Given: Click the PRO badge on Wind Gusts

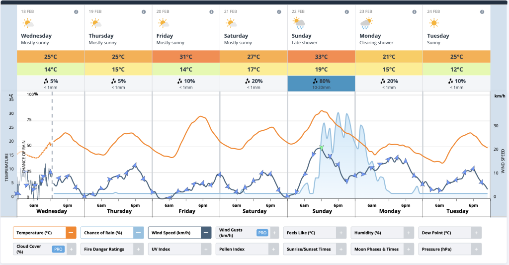Looking at the screenshot, I should pyautogui.click(x=262, y=232).
